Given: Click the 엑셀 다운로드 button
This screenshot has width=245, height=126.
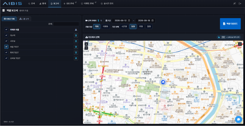Looking at the screenshot, I should (x=230, y=24).
